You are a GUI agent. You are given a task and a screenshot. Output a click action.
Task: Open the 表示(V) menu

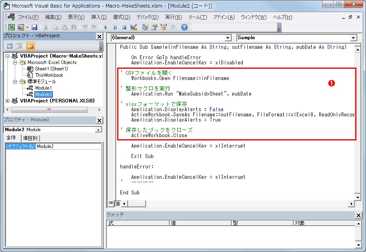[x=76, y=17]
